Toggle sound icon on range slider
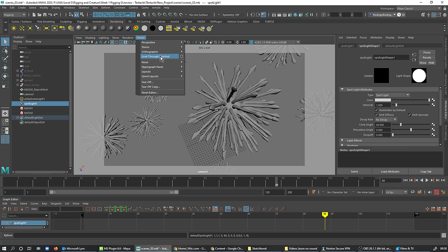Image resolution: width=448 pixels, height=252 pixels. pyautogui.click(x=430, y=192)
